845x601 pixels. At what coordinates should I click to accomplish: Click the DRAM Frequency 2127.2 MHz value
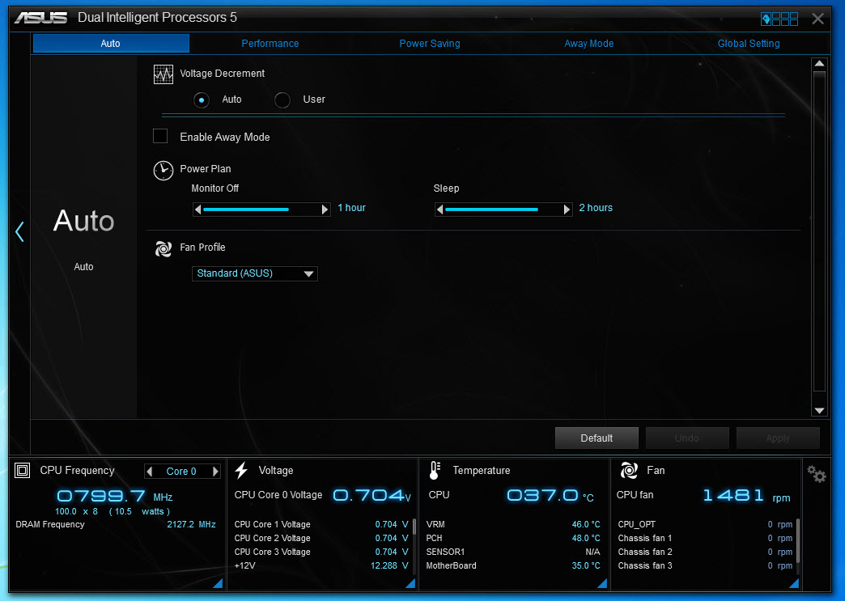tap(191, 524)
